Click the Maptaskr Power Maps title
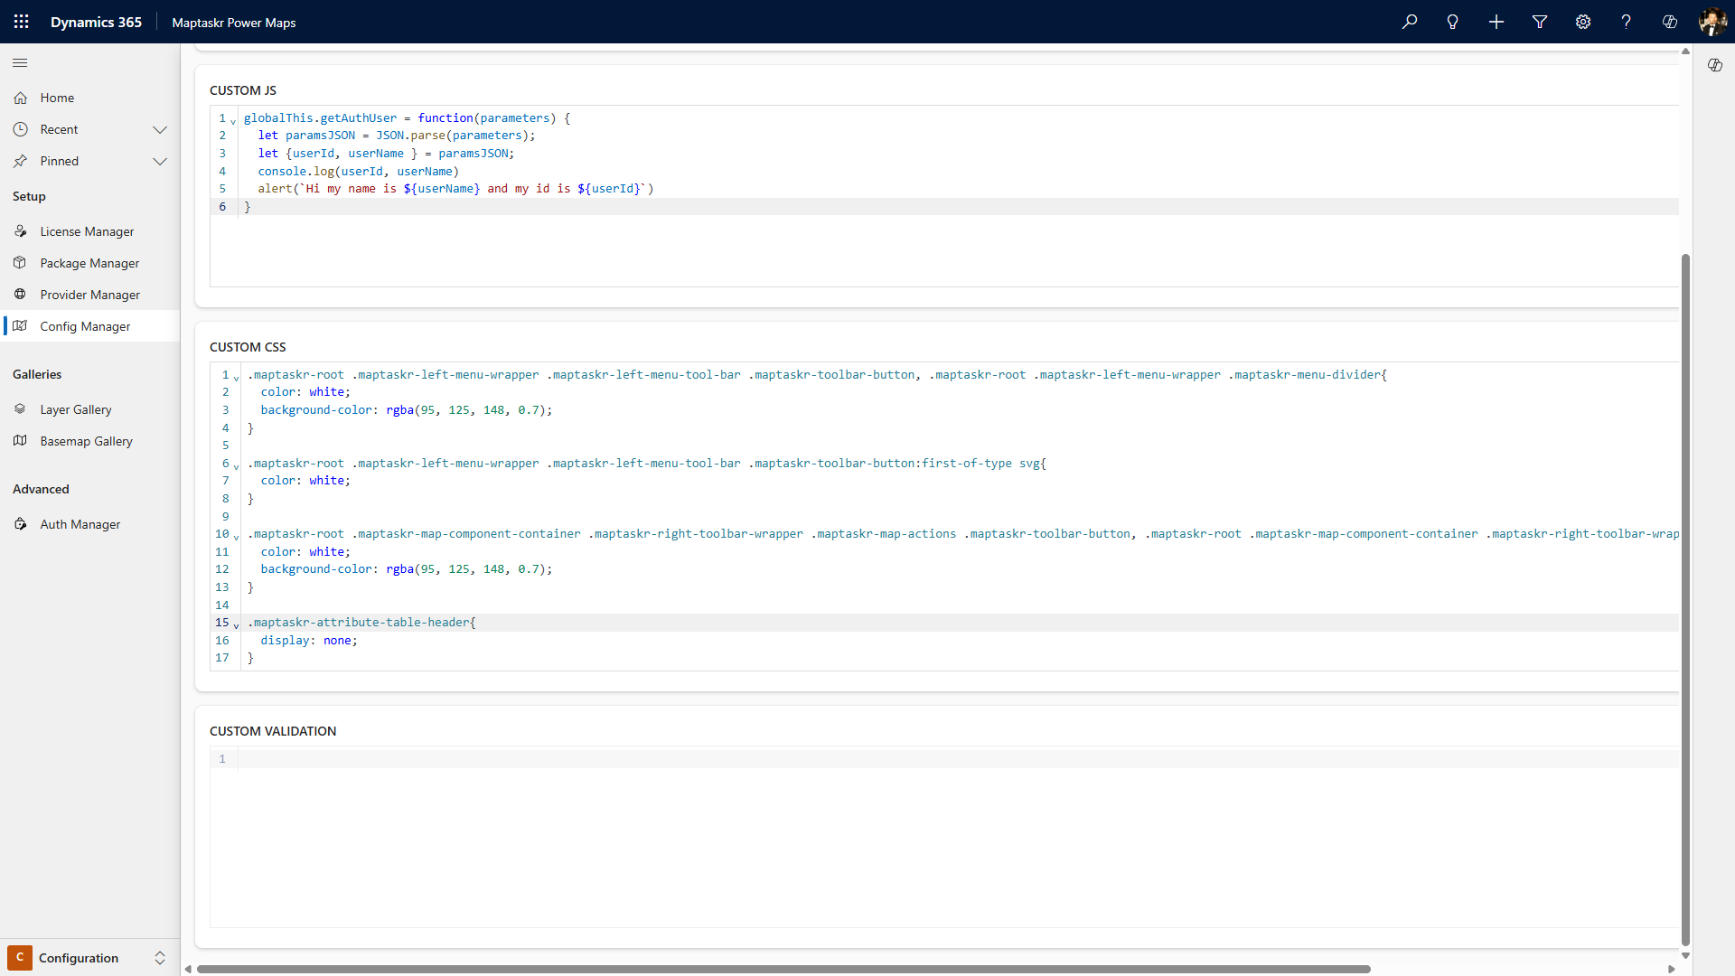This screenshot has height=976, width=1735. 233,22
